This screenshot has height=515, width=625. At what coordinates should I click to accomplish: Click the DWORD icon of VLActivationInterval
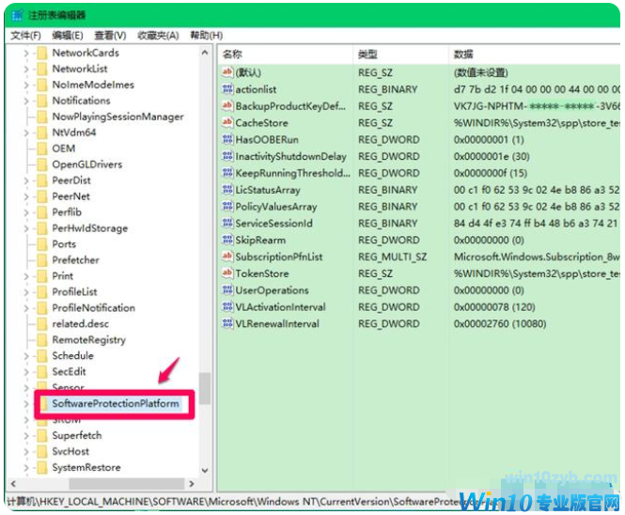click(x=227, y=307)
